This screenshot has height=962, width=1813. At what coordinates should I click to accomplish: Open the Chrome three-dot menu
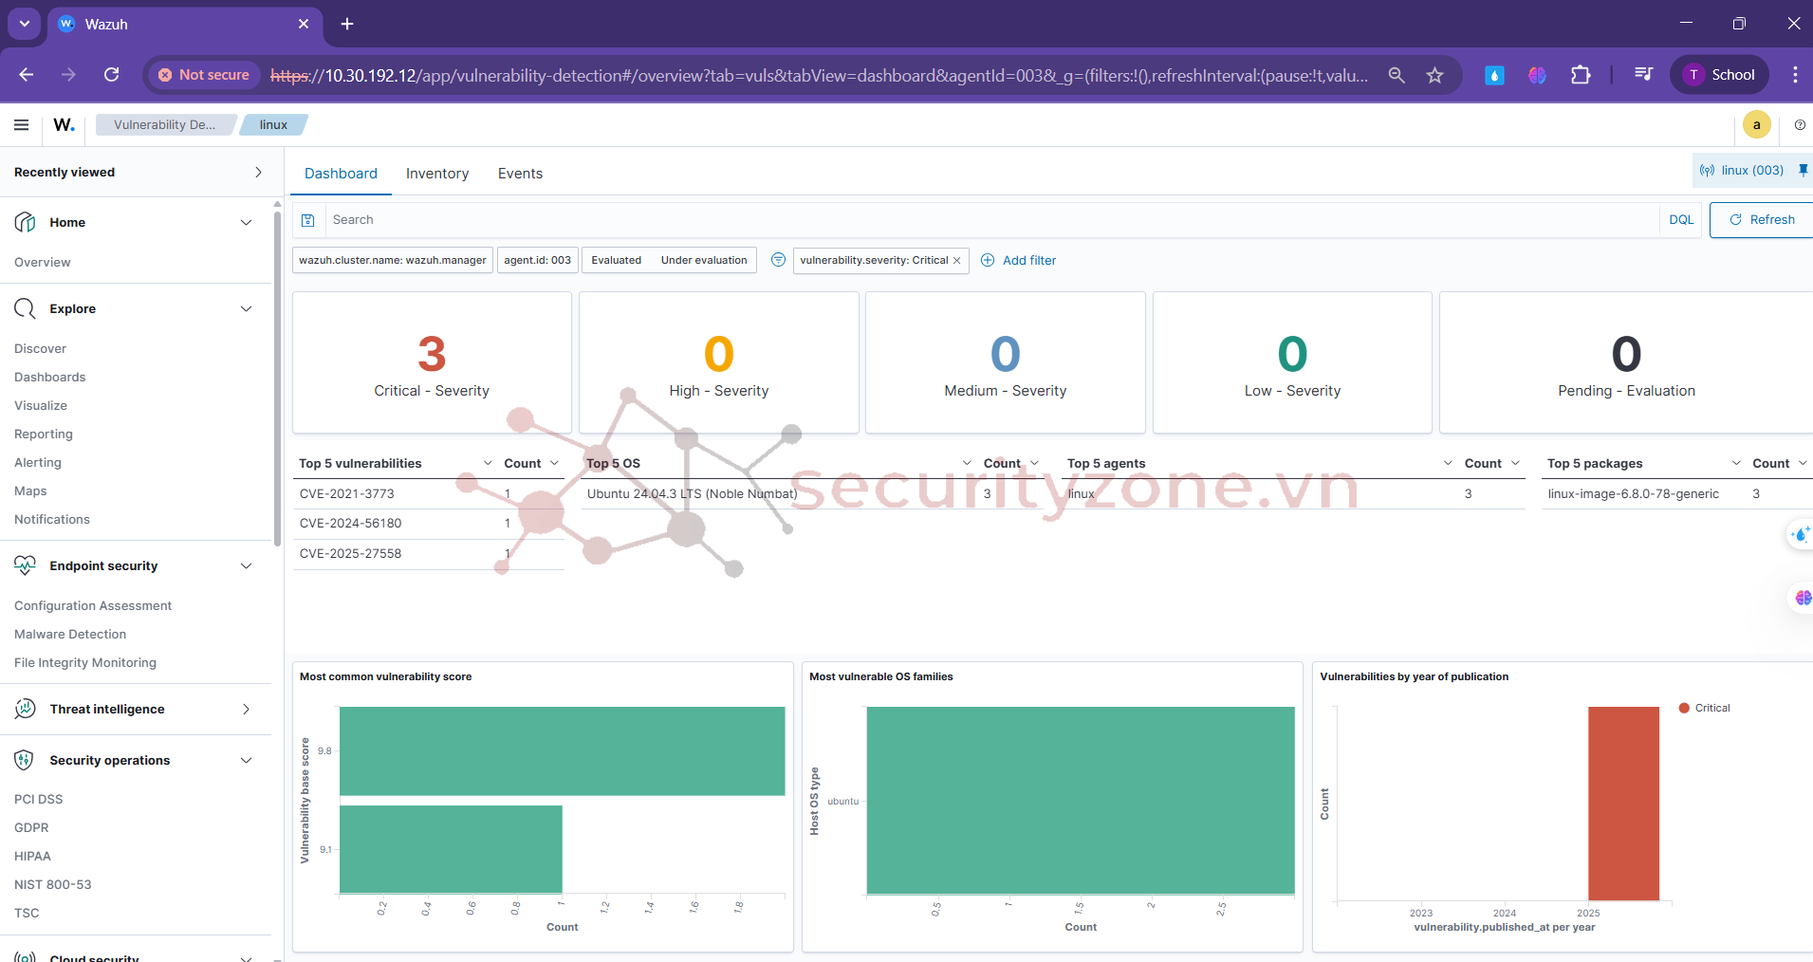point(1795,74)
